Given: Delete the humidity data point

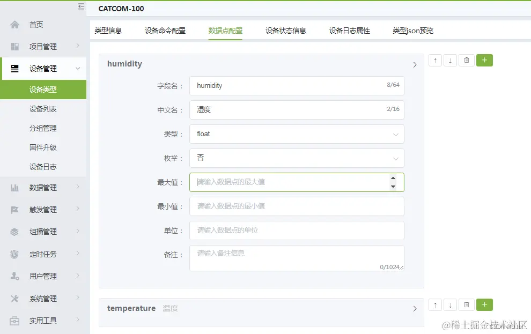Looking at the screenshot, I should 466,61.
